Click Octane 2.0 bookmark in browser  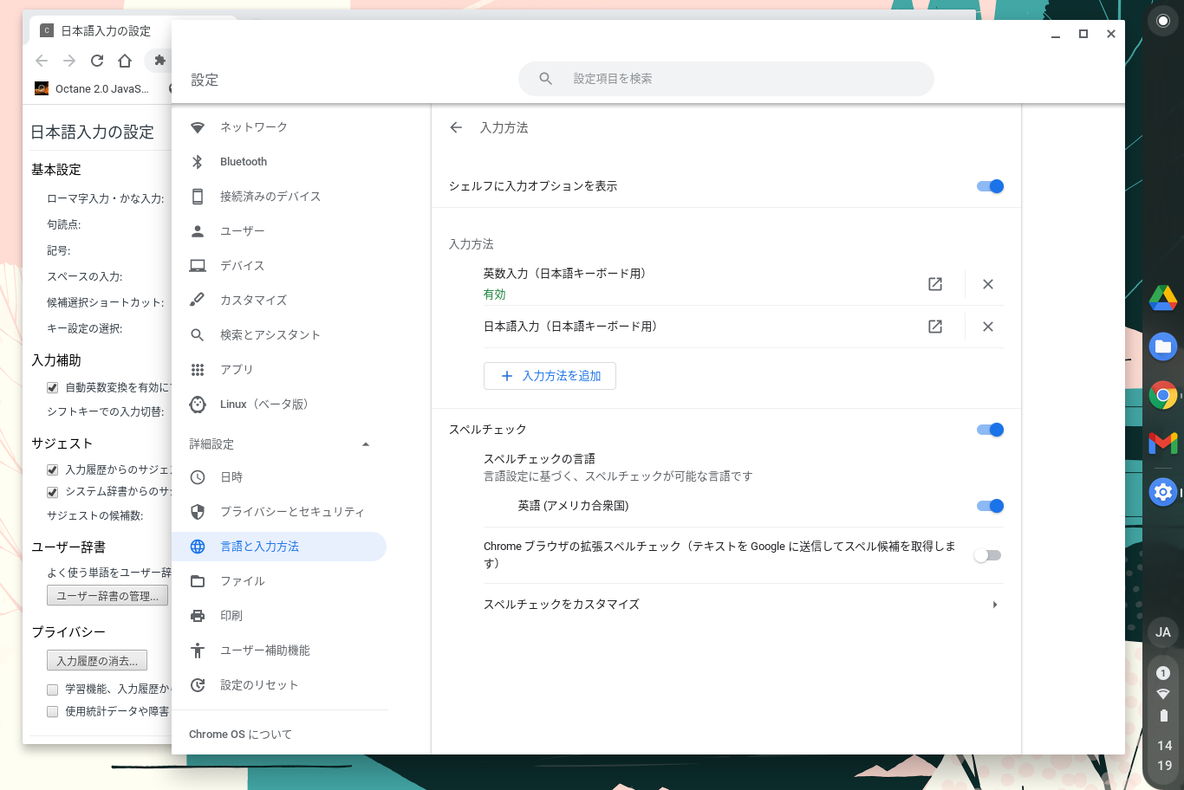[92, 88]
